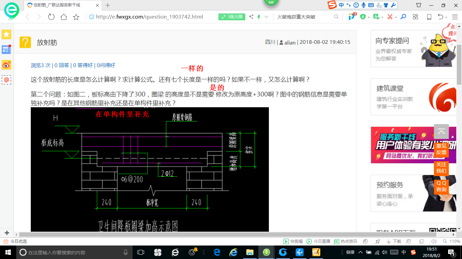The height and width of the screenshot is (259, 462).
Task: Open 下载 downloads in status bar
Action: [393, 241]
